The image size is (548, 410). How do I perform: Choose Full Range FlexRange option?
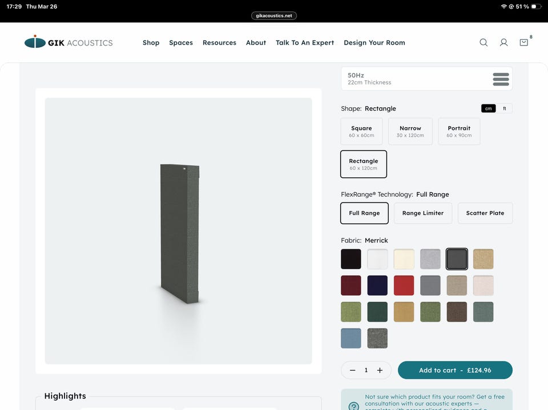point(364,213)
